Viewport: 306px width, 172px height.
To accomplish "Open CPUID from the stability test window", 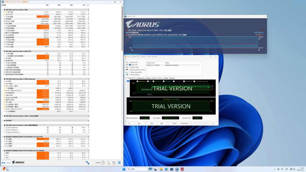I will [x=175, y=123].
